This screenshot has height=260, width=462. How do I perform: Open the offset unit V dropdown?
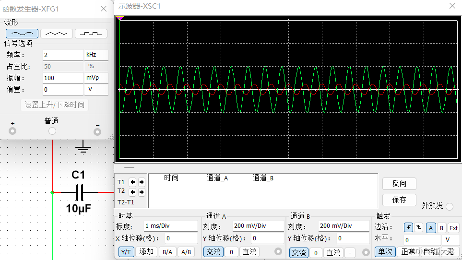coord(96,89)
